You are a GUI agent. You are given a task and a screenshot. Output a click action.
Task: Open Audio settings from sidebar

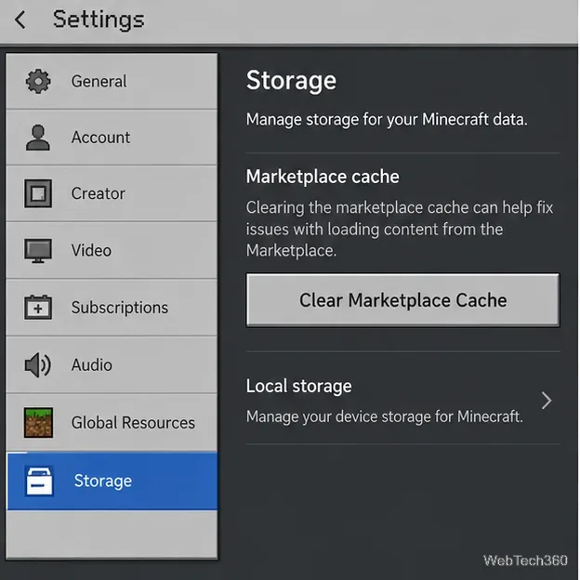pos(112,365)
